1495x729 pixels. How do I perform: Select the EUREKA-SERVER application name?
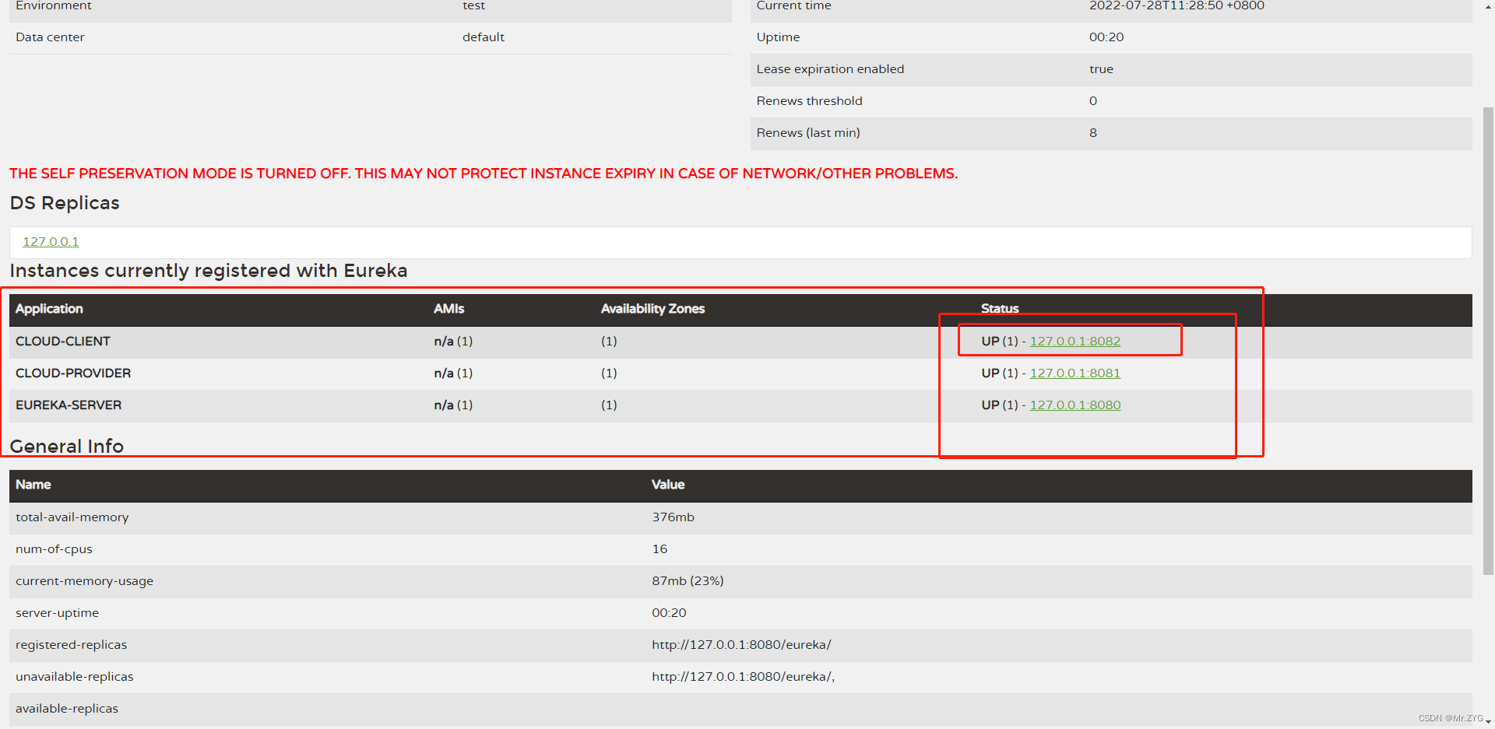(x=69, y=405)
